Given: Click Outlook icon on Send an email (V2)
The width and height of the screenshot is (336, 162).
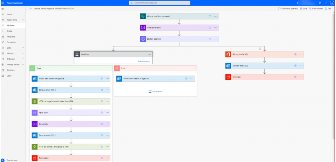Looking at the screenshot, I should pyautogui.click(x=228, y=66).
